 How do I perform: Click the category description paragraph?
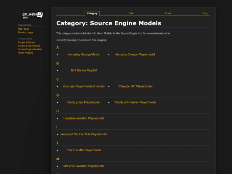click(113, 34)
